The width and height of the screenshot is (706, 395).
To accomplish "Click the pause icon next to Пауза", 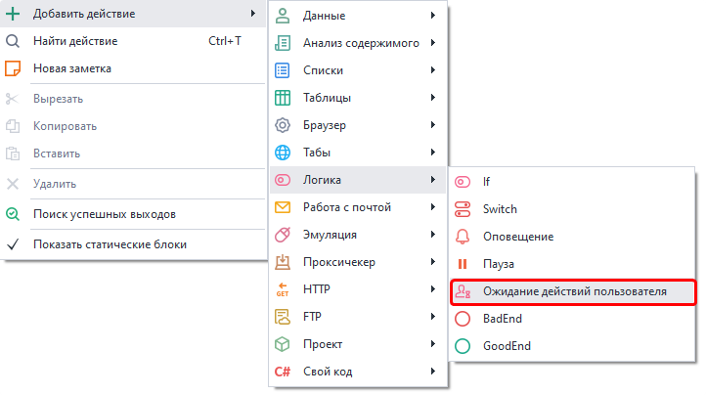I will 463,264.
